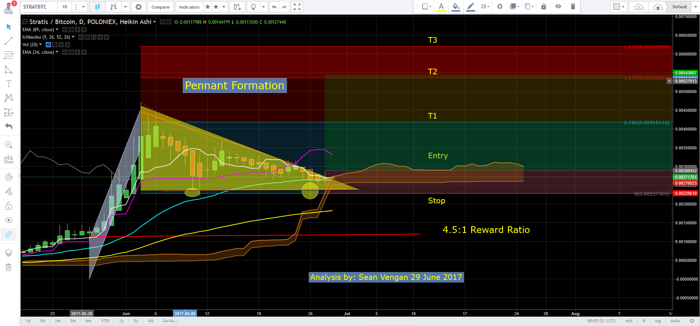Remove drawings with sidebar trash icon
The height and width of the screenshot is (326, 700).
(9, 267)
